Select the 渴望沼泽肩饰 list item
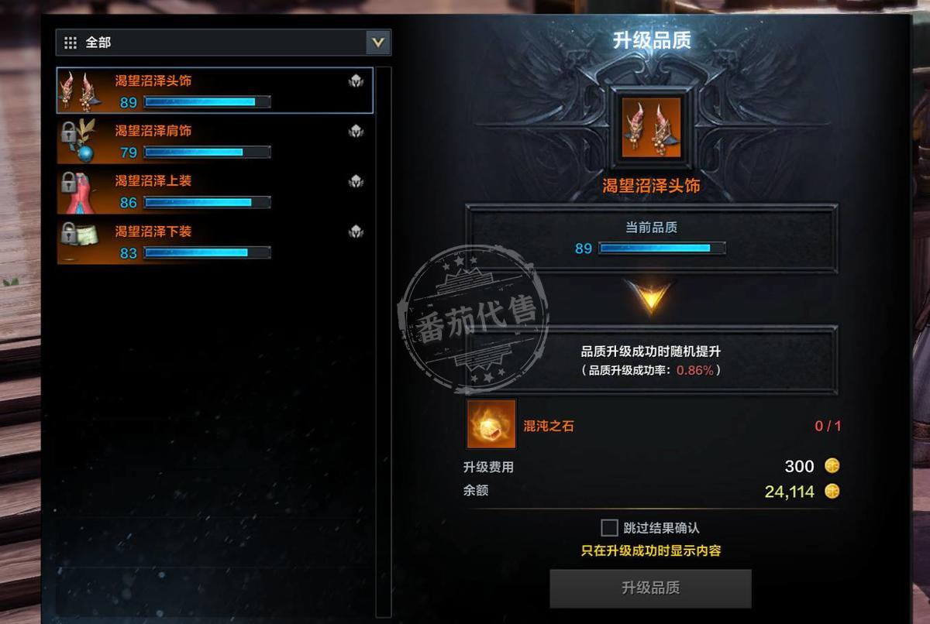This screenshot has width=930, height=624. (x=215, y=141)
